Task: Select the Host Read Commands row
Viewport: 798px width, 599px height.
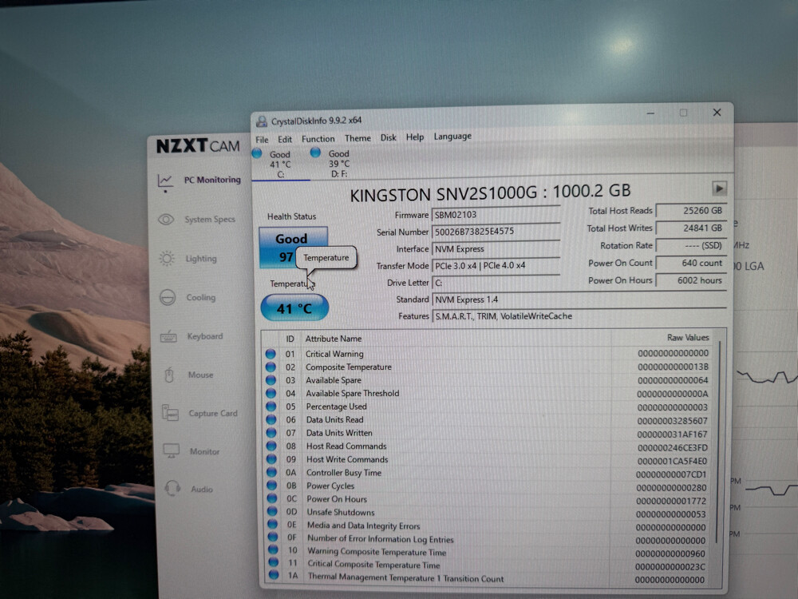Action: pos(488,446)
